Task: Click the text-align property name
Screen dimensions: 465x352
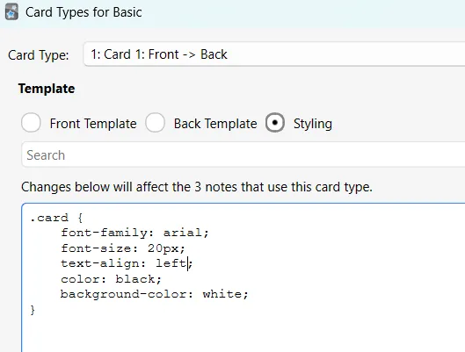Action: (99, 263)
